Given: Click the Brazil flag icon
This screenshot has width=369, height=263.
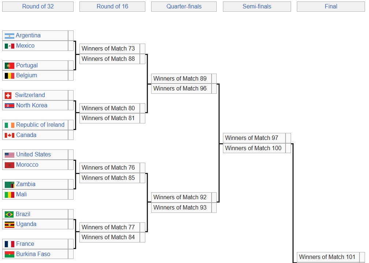Looking at the screenshot, I should [x=10, y=214].
